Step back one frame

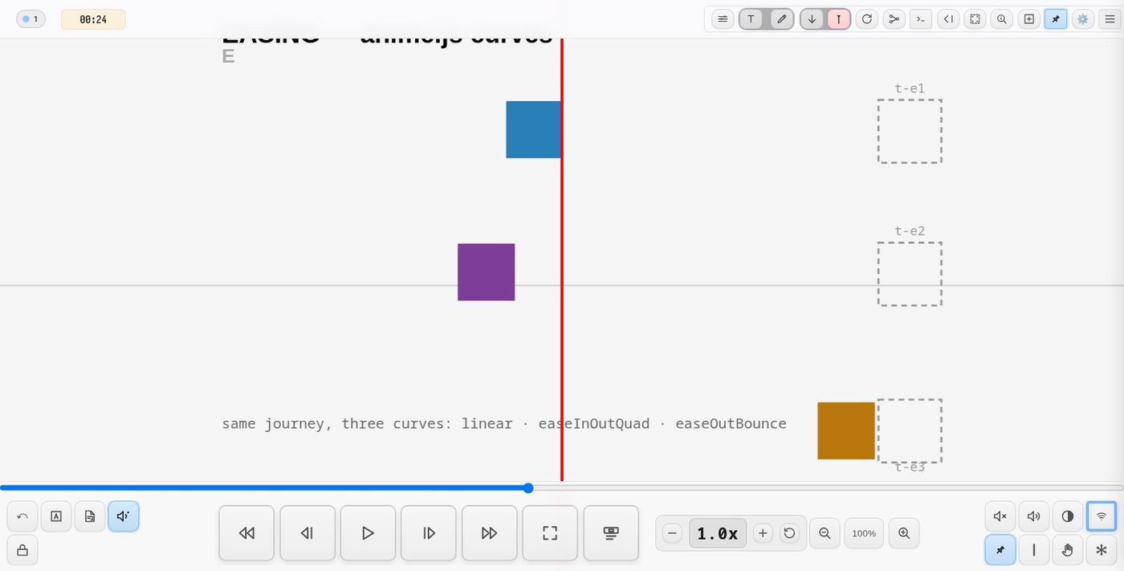click(x=307, y=533)
